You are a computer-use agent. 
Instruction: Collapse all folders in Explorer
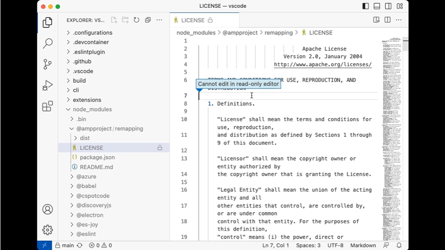[148, 20]
